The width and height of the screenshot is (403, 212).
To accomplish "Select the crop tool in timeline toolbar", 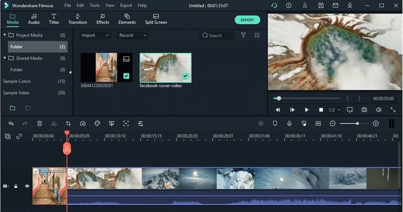I will [68, 124].
